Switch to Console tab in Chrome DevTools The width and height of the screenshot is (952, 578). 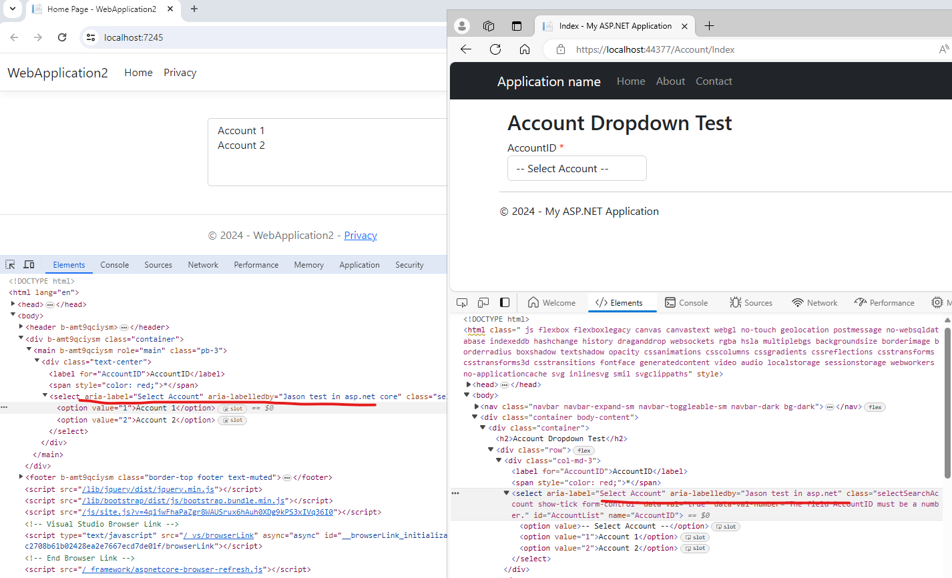pyautogui.click(x=114, y=265)
